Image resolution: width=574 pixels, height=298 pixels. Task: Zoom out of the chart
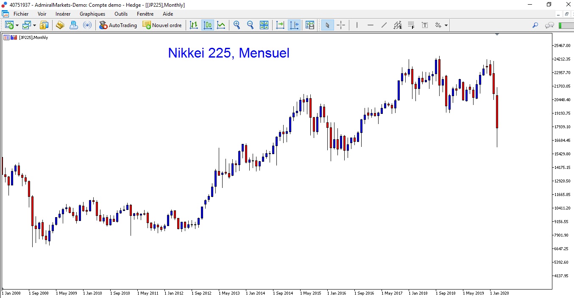[250, 25]
